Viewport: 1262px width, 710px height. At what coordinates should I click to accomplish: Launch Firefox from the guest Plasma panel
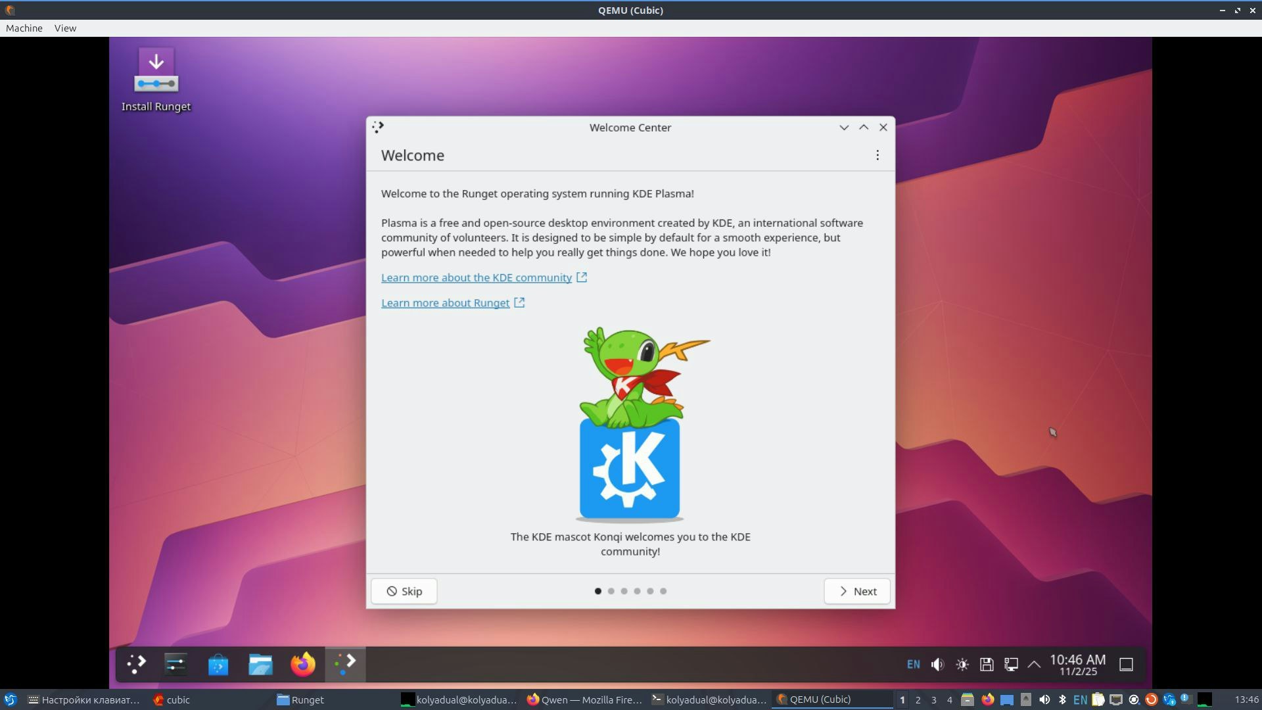click(x=303, y=665)
